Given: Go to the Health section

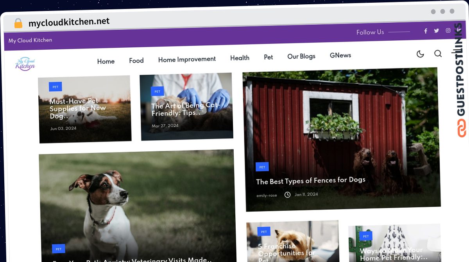Looking at the screenshot, I should click(240, 58).
